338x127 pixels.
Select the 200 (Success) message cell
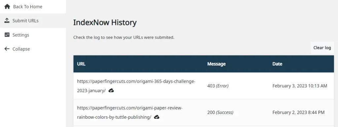click(220, 112)
